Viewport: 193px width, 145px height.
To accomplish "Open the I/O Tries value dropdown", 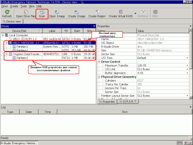I will [187, 58].
